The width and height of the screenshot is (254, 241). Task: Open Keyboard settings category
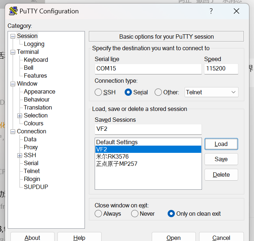click(36, 60)
